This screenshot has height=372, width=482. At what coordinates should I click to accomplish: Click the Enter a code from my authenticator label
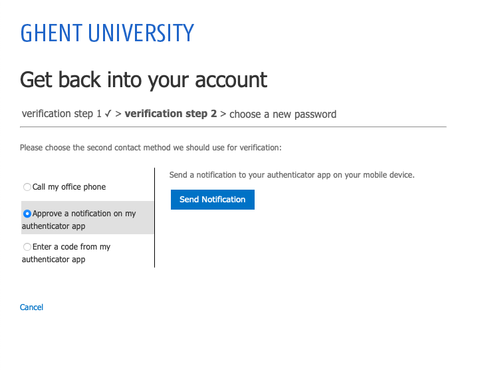(x=66, y=253)
